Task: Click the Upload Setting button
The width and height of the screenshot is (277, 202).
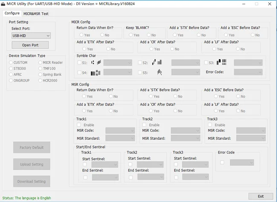Action: pyautogui.click(x=32, y=164)
